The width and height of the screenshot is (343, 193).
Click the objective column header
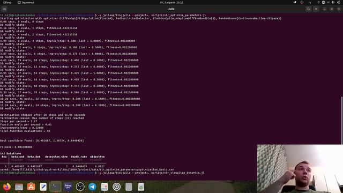point(97,157)
